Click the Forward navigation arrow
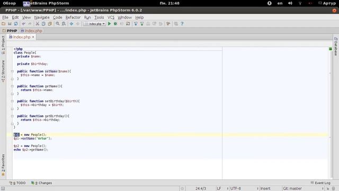Image resolution: width=339 pixels, height=191 pixels. (78, 24)
